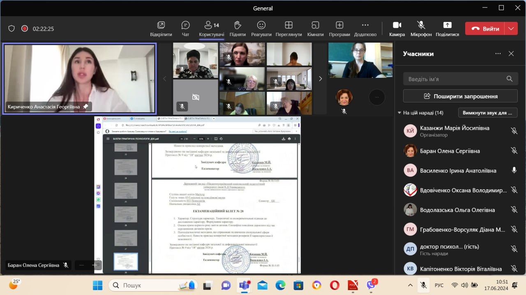Launch Microsoft Edge from the taskbar
Viewport: 526px width, 295px height.
click(280, 285)
